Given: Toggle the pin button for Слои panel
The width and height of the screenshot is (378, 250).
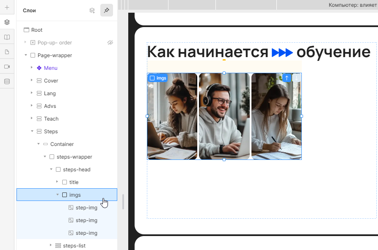Looking at the screenshot, I should [x=107, y=11].
